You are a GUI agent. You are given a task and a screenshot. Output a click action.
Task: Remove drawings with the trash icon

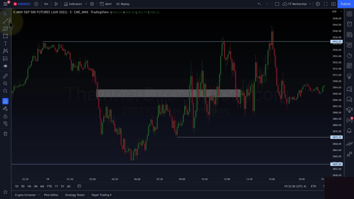click(5, 134)
